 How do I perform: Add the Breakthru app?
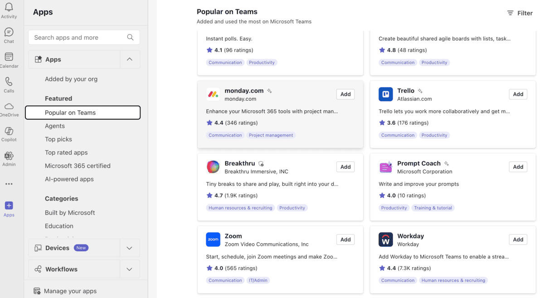pyautogui.click(x=345, y=167)
